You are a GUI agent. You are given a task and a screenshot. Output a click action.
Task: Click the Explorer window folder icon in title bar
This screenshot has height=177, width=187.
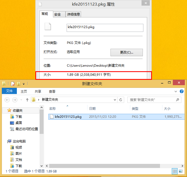point(4,84)
